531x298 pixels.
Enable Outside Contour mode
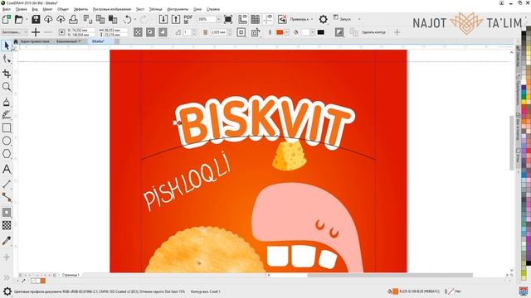point(163,32)
